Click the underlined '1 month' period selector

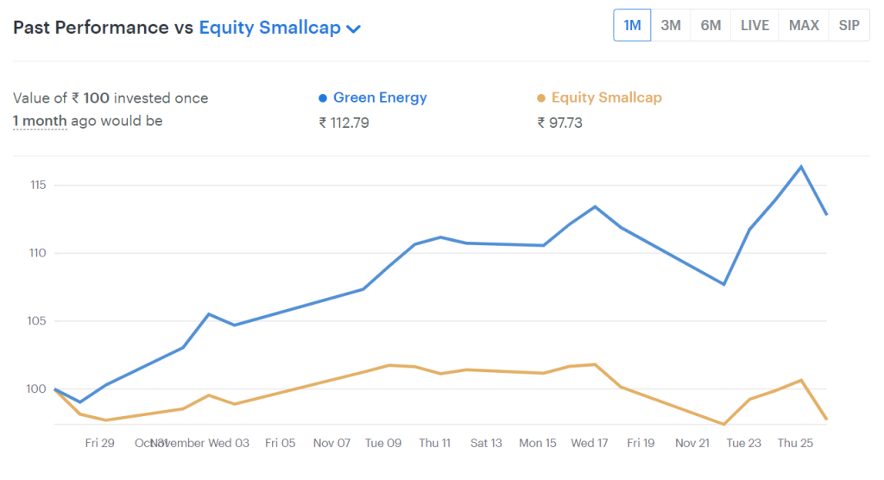click(40, 121)
